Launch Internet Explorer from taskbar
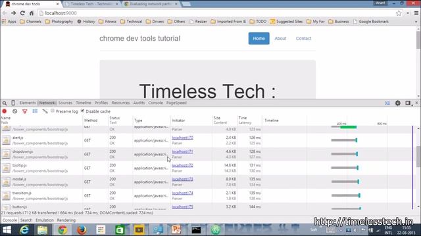The width and height of the screenshot is (421, 236). pos(24,230)
